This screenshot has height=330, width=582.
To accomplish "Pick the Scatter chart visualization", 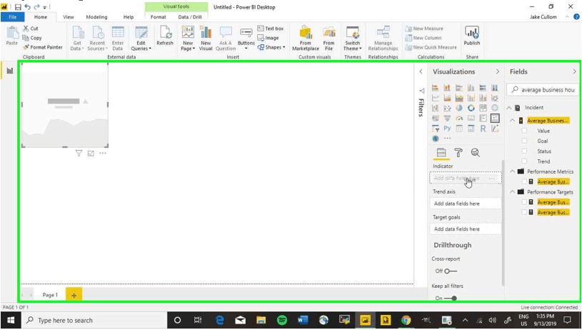I will 447,108.
